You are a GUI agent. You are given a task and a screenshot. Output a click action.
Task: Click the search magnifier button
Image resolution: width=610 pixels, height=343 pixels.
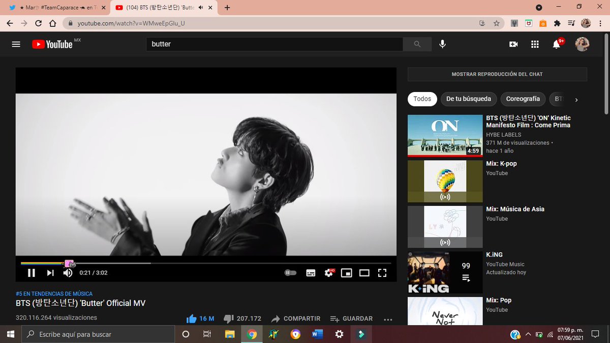click(417, 44)
